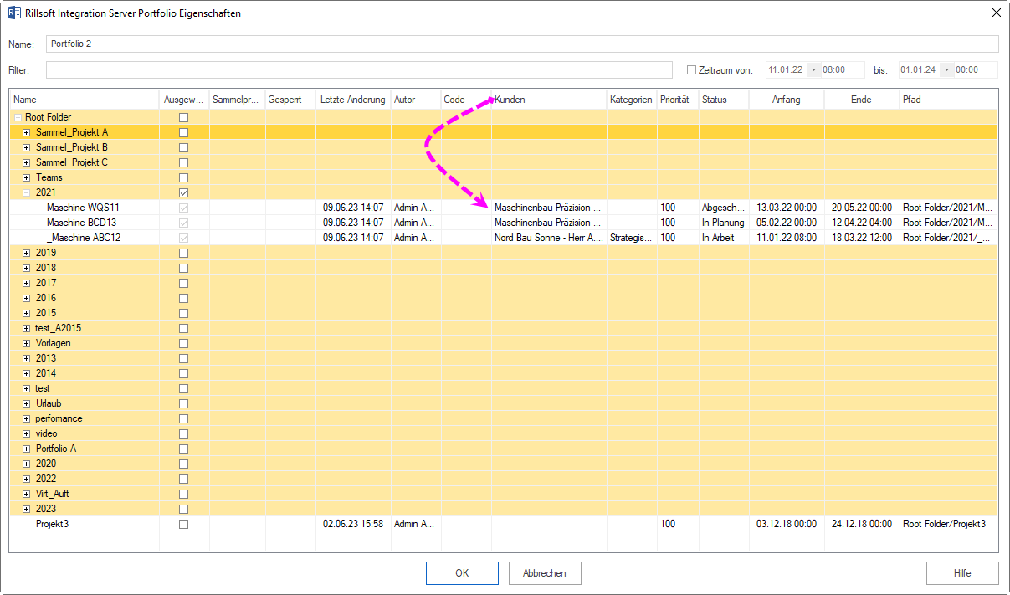The width and height of the screenshot is (1010, 595).
Task: Click the 18.03.22 12:00 end date cell
Action: coord(862,238)
